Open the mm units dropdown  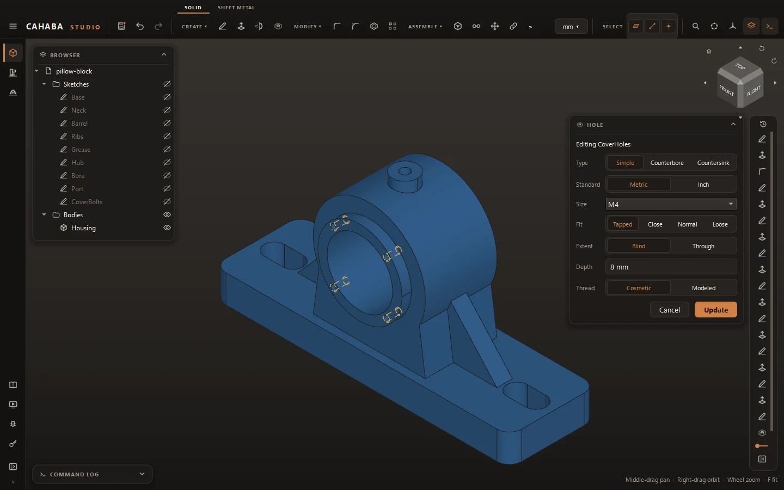point(571,27)
